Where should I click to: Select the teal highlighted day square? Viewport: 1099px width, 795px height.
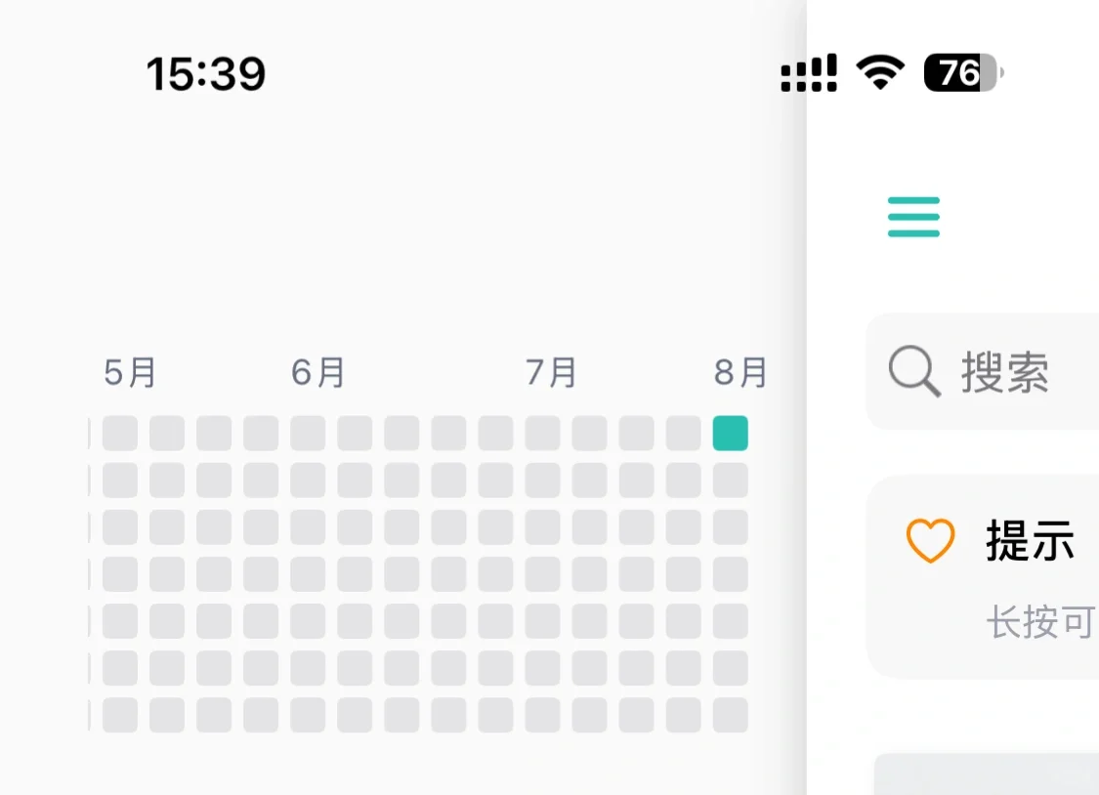pyautogui.click(x=731, y=433)
